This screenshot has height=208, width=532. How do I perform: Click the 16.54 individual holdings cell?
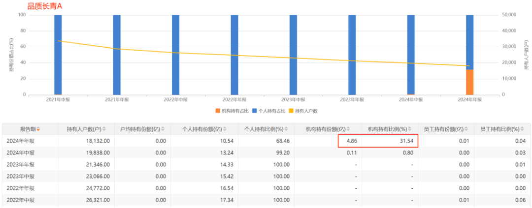(x=227, y=188)
